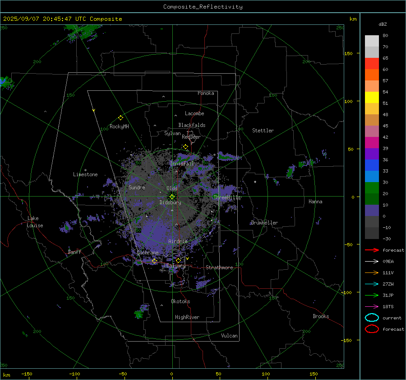The height and width of the screenshot is (380, 406).
Task: Click the magenta 18TS arrow icon
Action: (x=372, y=307)
